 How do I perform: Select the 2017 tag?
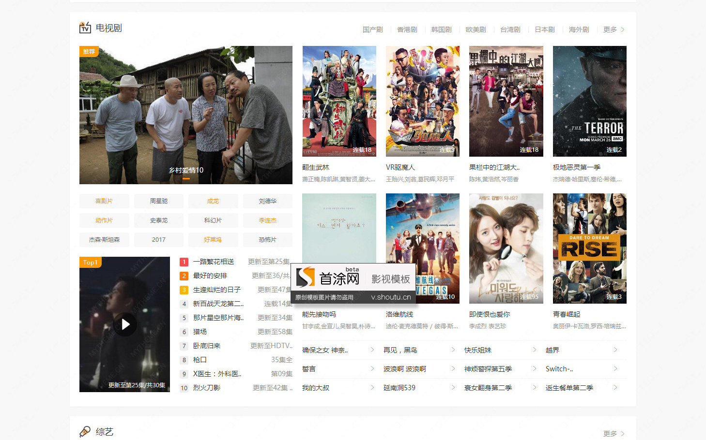click(159, 240)
